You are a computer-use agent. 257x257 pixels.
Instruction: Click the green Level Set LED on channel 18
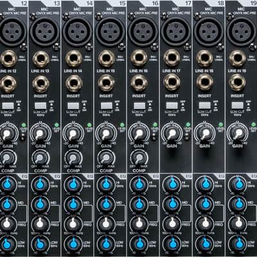pyautogui.click(x=220, y=125)
